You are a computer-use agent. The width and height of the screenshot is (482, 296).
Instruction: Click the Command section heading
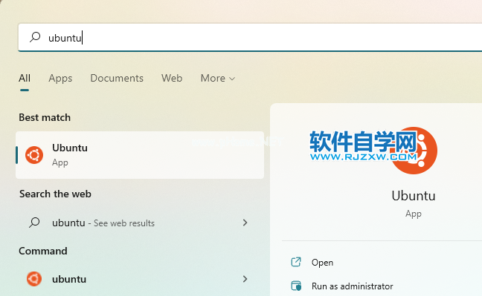pos(43,251)
